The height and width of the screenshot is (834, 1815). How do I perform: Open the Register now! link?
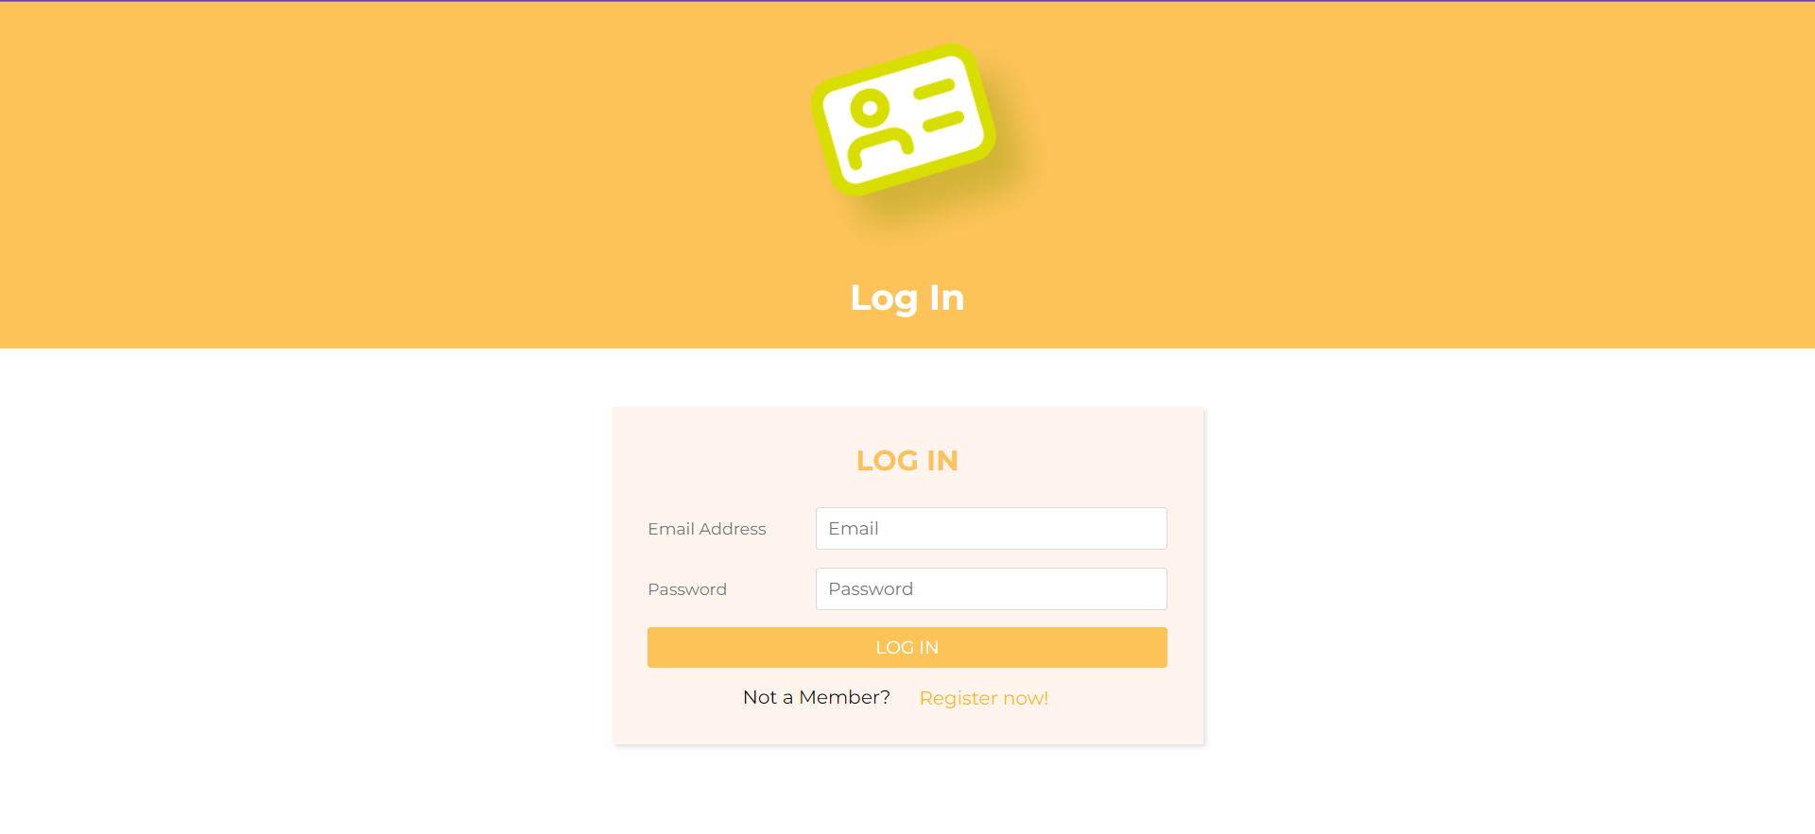[x=983, y=698]
